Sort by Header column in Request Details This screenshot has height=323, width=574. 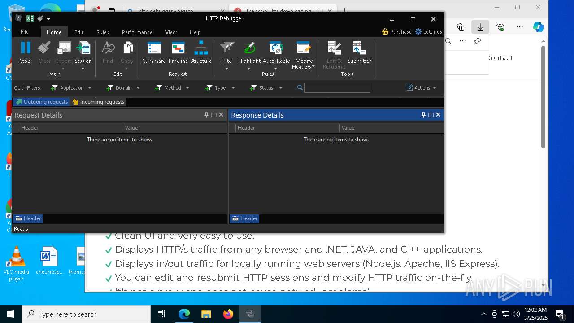(71, 128)
